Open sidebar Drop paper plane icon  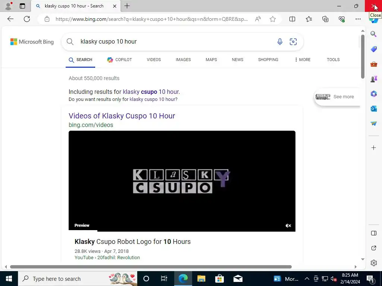(x=373, y=124)
